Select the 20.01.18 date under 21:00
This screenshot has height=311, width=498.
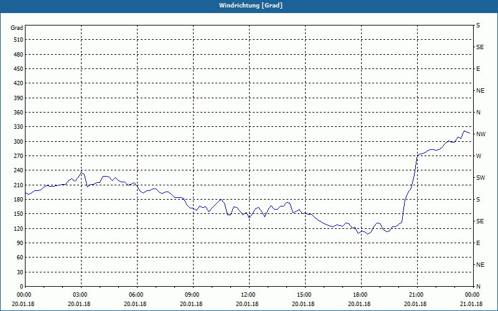(415, 304)
